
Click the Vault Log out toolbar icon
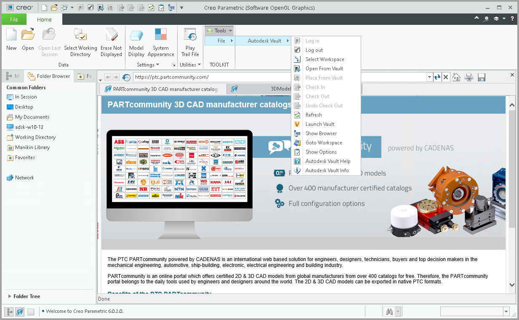[90, 8]
